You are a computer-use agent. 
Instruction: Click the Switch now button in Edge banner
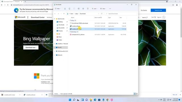(x=158, y=10)
